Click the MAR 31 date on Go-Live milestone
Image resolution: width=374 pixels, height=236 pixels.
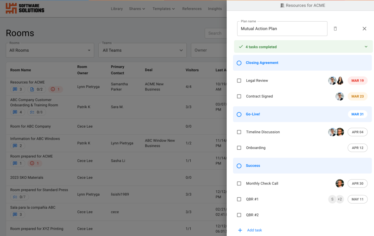[358, 114]
